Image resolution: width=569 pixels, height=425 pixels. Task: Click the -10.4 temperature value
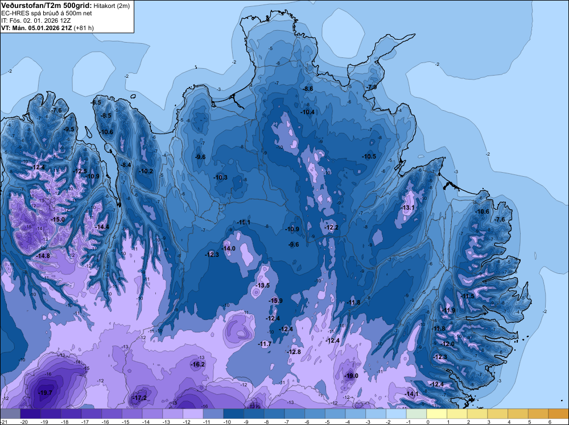(x=307, y=113)
